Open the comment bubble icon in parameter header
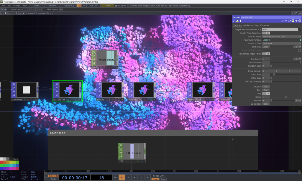 [x=286, y=21]
